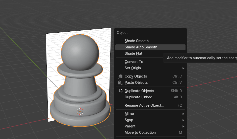Apply Shade Flat to the pawn

coord(134,53)
